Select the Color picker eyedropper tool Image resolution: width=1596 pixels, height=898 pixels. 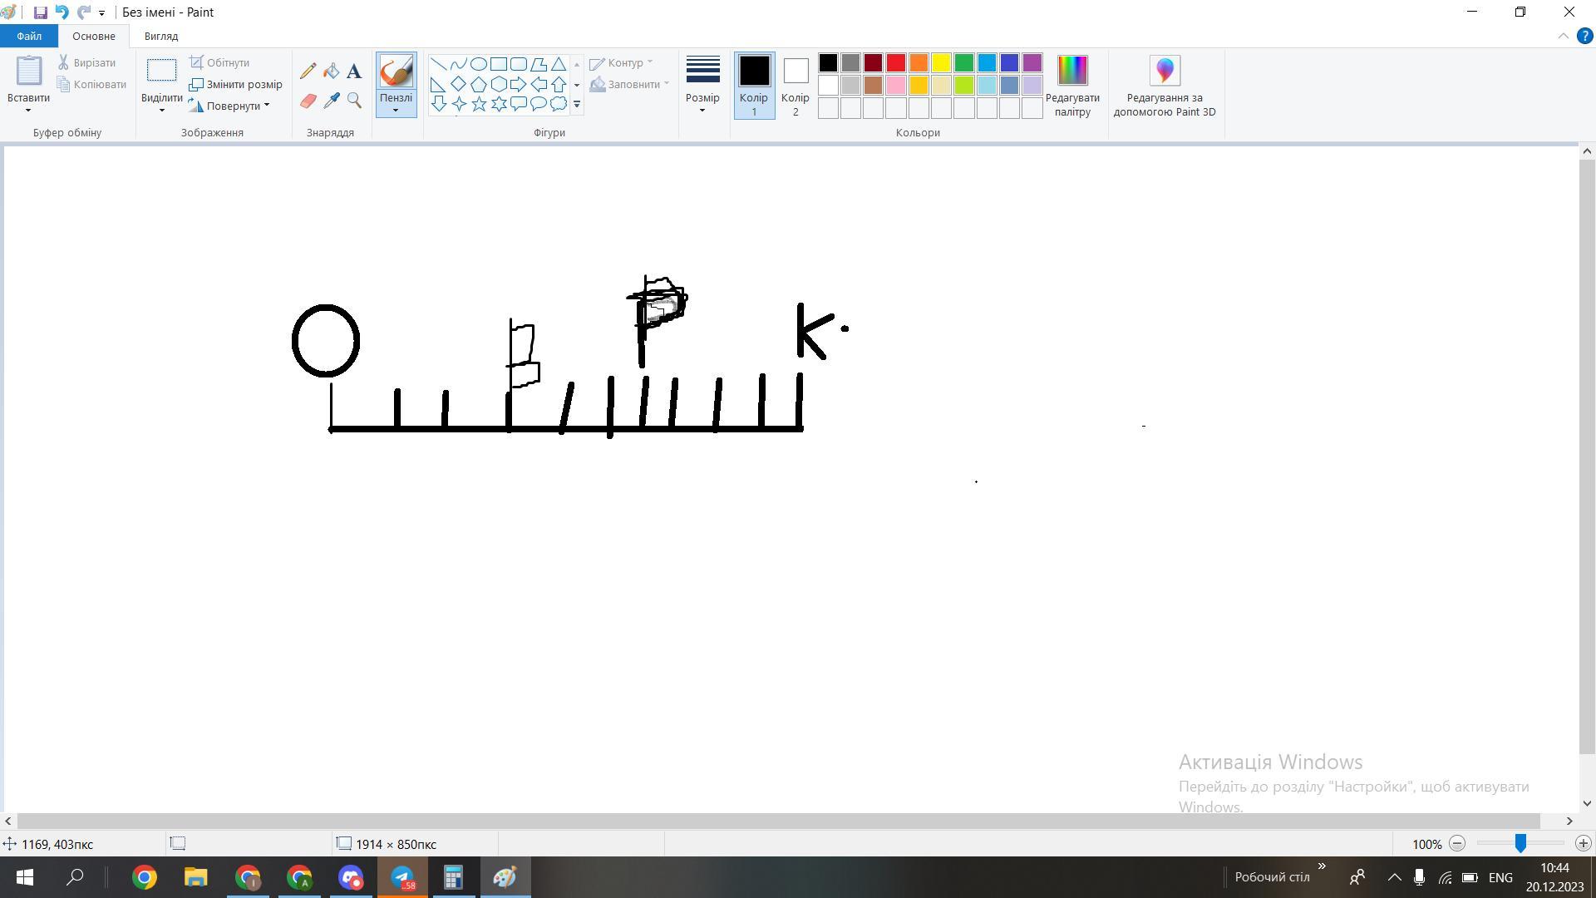pyautogui.click(x=331, y=101)
